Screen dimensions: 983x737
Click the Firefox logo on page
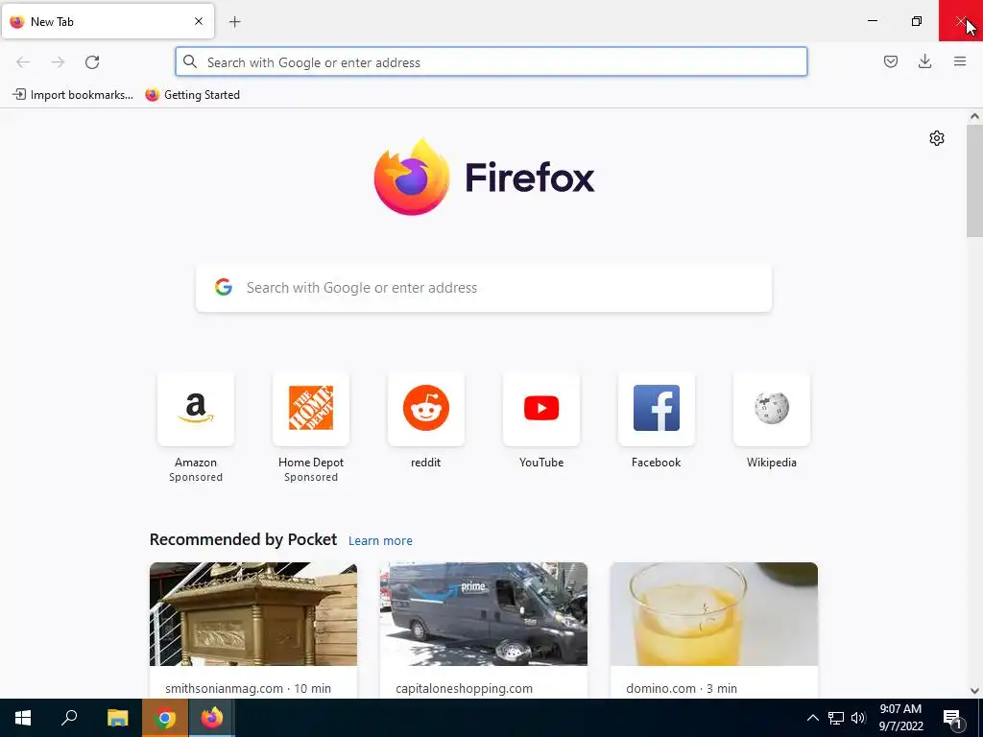click(484, 177)
